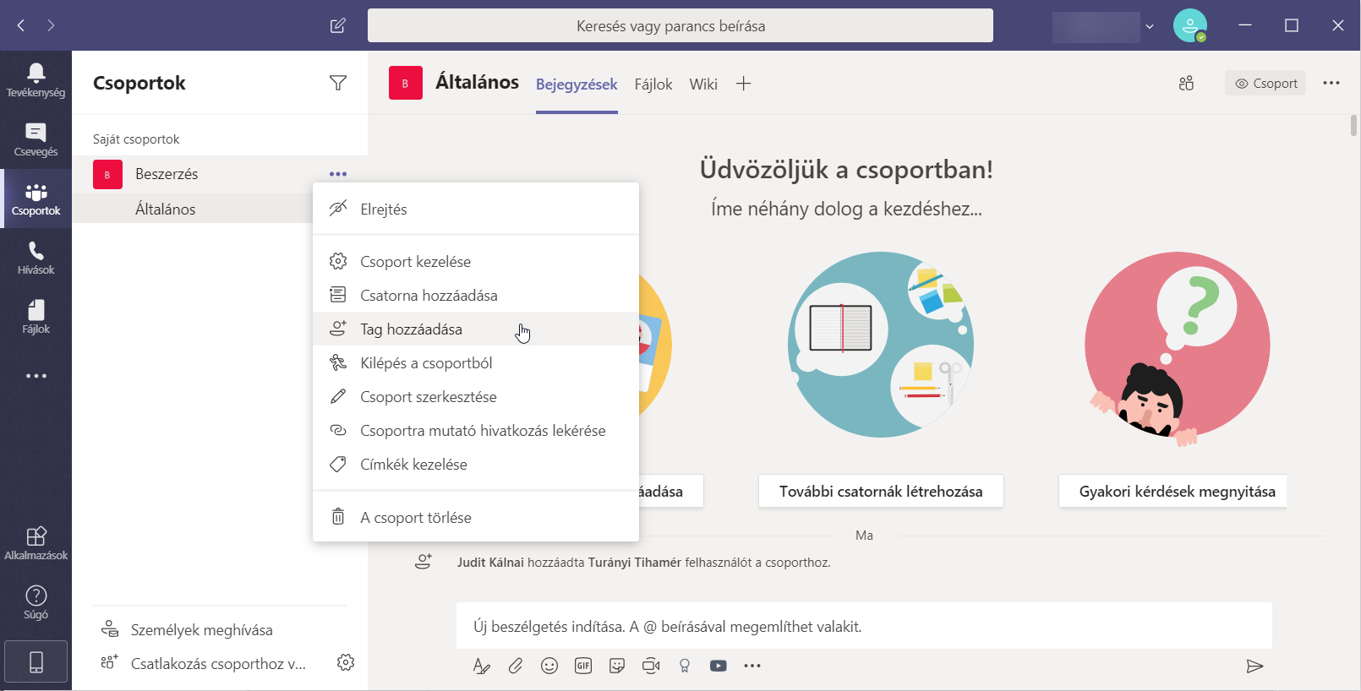Click the new conversation message input field
The image size is (1361, 691).
pyautogui.click(x=862, y=627)
